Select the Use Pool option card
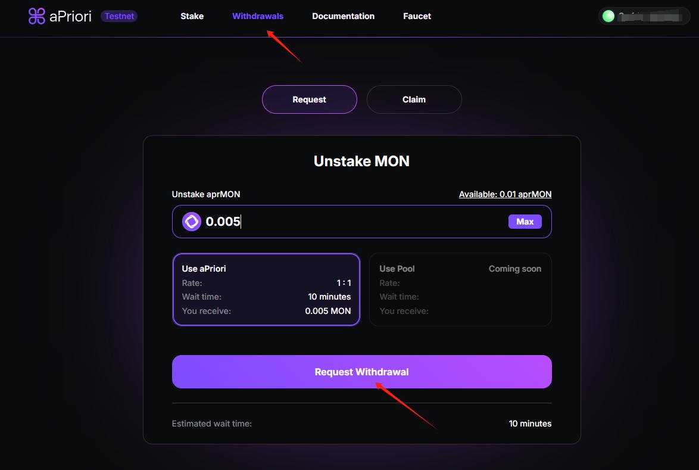This screenshot has height=470, width=699. point(460,290)
